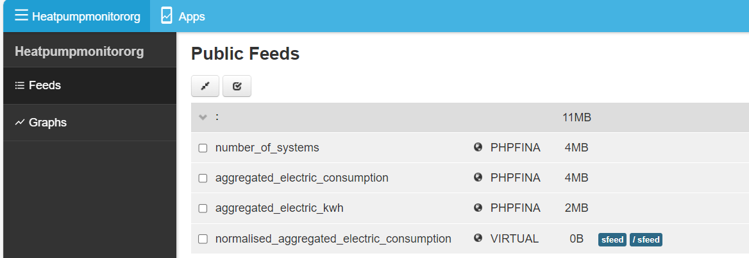Collapse the feed group chevron arrow

pos(203,117)
